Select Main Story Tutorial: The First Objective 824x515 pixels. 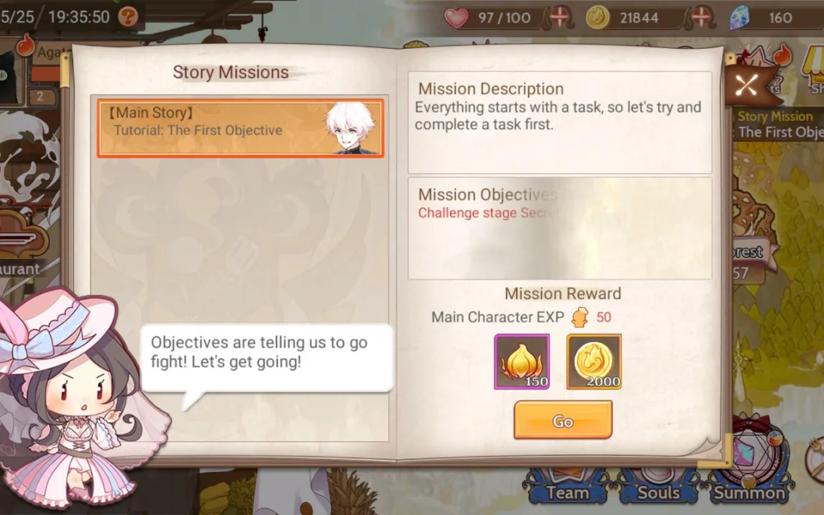241,128
